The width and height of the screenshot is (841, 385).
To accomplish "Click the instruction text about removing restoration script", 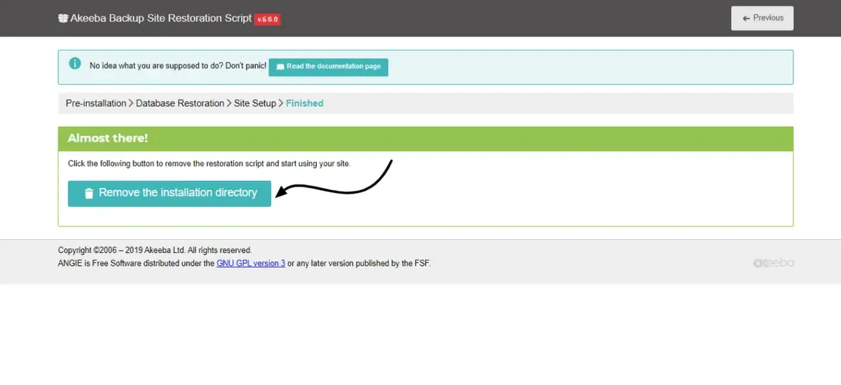I will click(x=209, y=163).
